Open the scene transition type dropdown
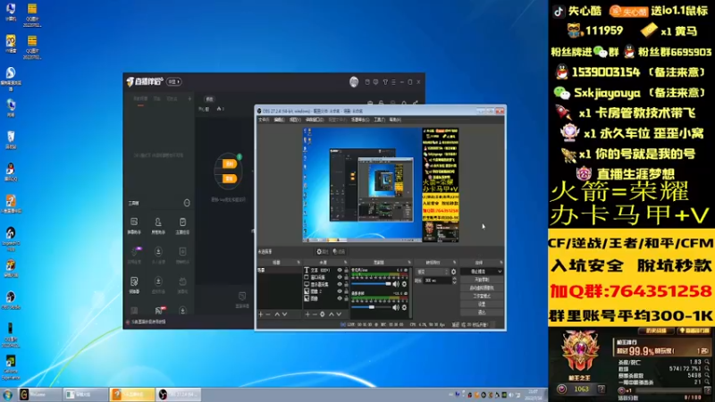The height and width of the screenshot is (402, 715). [433, 272]
